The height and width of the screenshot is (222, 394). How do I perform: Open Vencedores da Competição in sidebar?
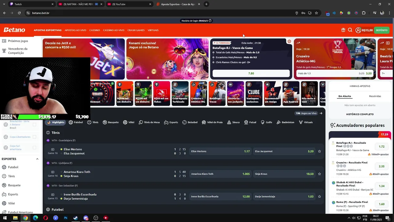coord(18,51)
